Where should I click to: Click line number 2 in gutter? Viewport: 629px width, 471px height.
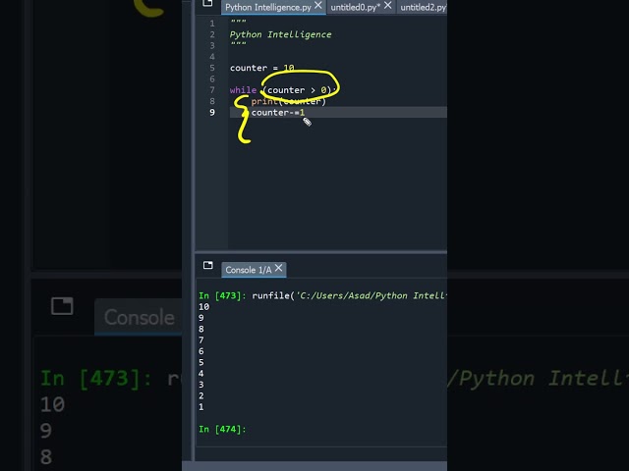point(212,34)
